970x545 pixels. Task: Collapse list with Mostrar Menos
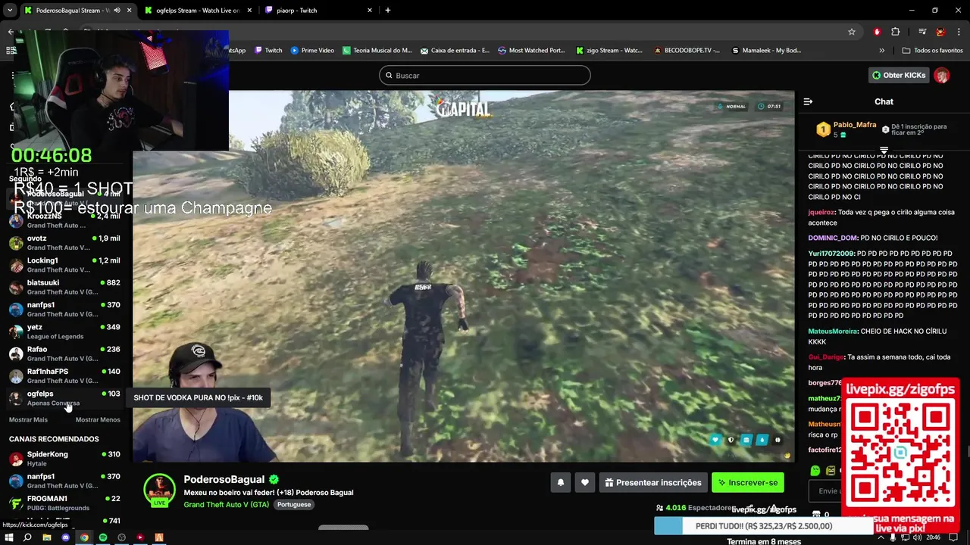coord(98,419)
